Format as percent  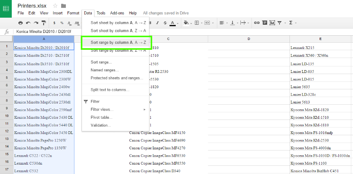coord(62,23)
